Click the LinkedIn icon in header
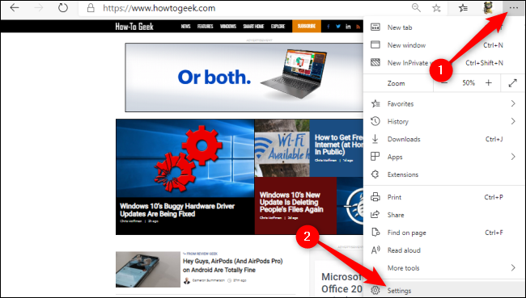Screen dimensions: 526x298 pos(348,27)
